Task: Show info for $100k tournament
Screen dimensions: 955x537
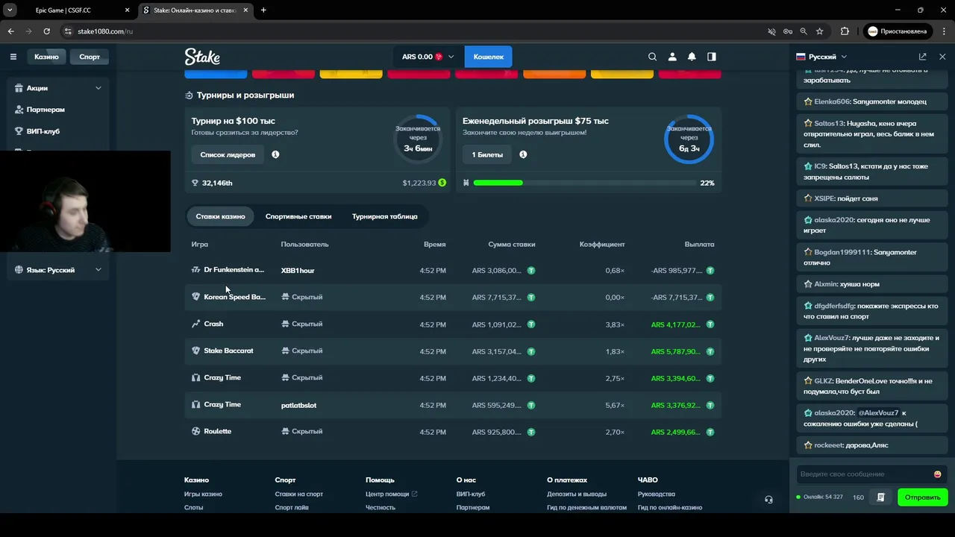Action: click(x=275, y=154)
